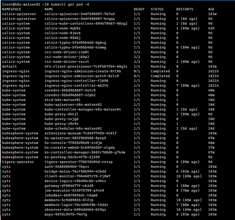Click the READY column header
Viewport: 235px width, 220px height.
tap(139, 9)
